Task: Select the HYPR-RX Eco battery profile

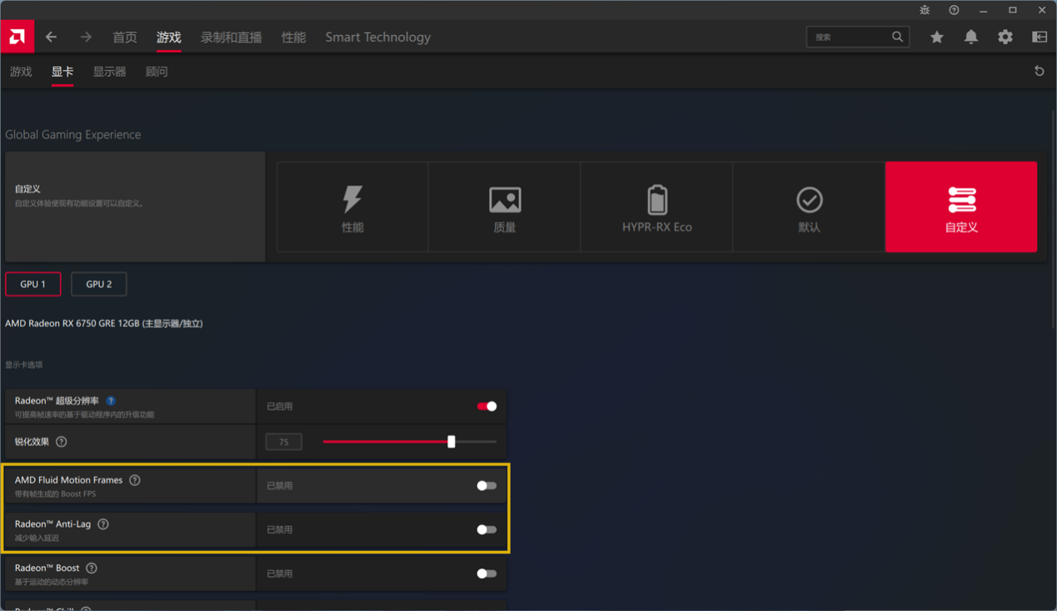Action: pyautogui.click(x=657, y=206)
